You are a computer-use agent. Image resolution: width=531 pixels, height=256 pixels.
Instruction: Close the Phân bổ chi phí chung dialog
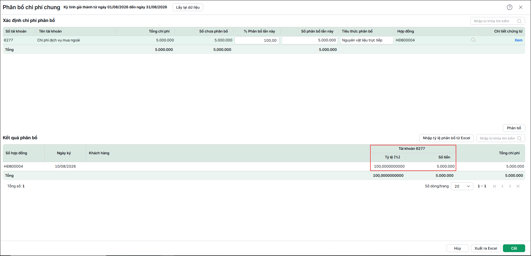[521, 7]
